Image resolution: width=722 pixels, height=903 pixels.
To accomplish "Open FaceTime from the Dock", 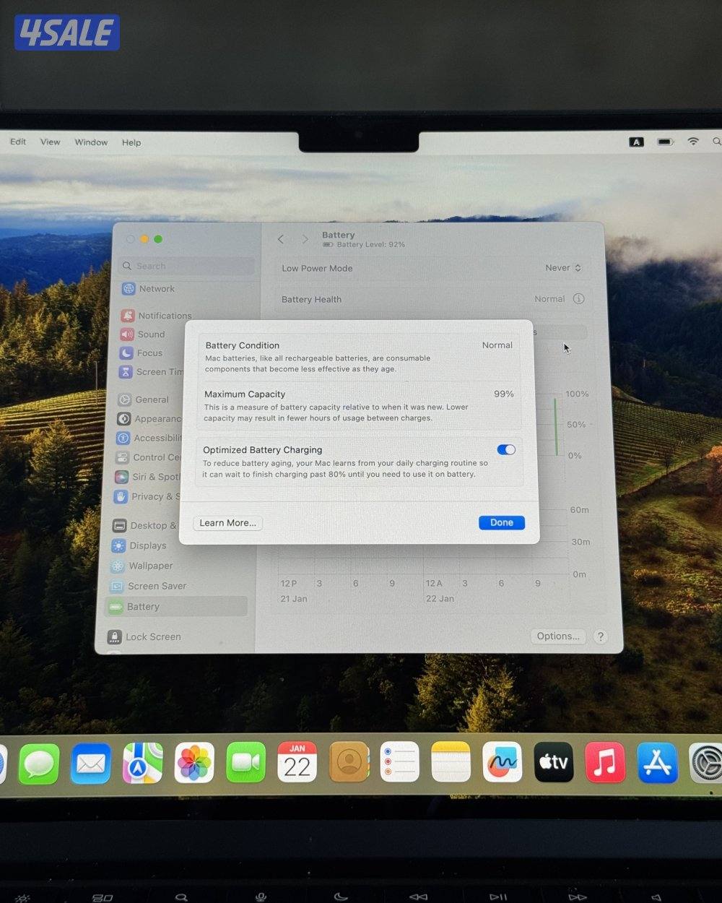I will pos(245,763).
